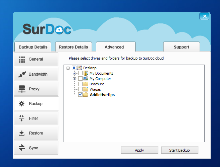This screenshot has height=167, width=220.
Task: Open the Support tab
Action: (182, 47)
